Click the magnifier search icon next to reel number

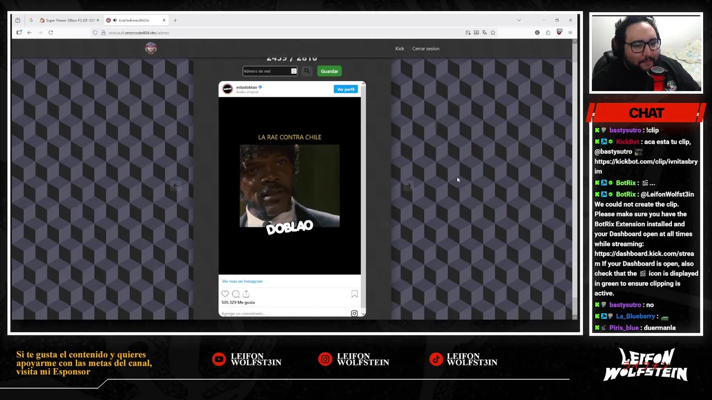pyautogui.click(x=306, y=71)
